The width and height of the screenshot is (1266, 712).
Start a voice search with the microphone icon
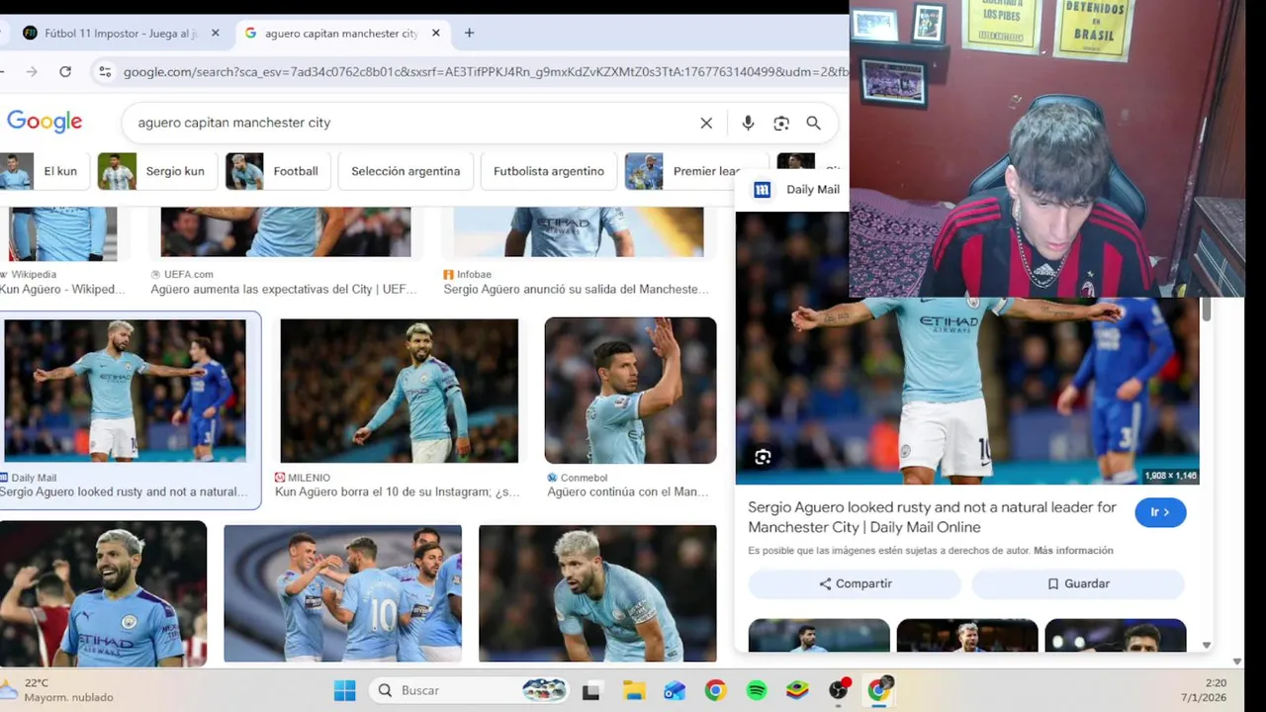click(748, 123)
